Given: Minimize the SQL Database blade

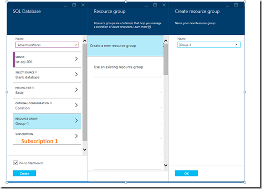Looking at the screenshot, I should click(x=65, y=6).
